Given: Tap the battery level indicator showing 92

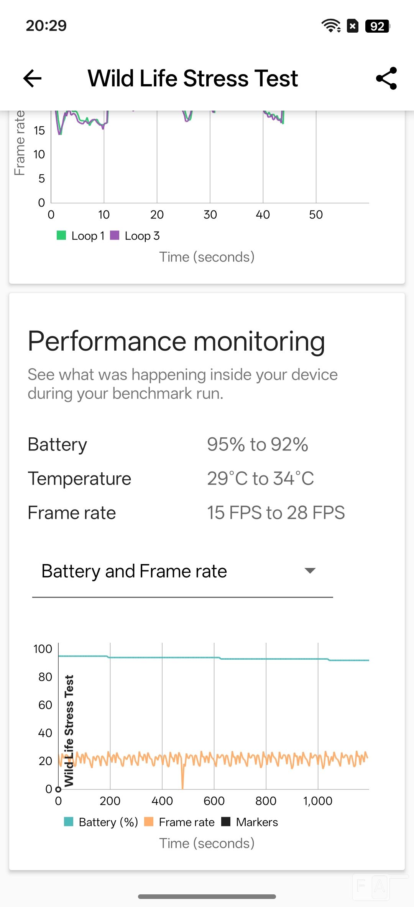Looking at the screenshot, I should (377, 26).
